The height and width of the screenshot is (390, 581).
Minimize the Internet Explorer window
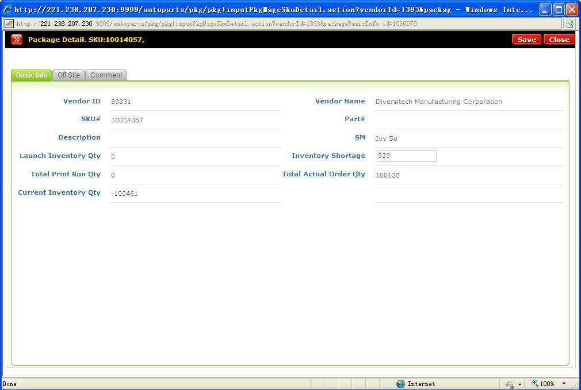click(545, 9)
